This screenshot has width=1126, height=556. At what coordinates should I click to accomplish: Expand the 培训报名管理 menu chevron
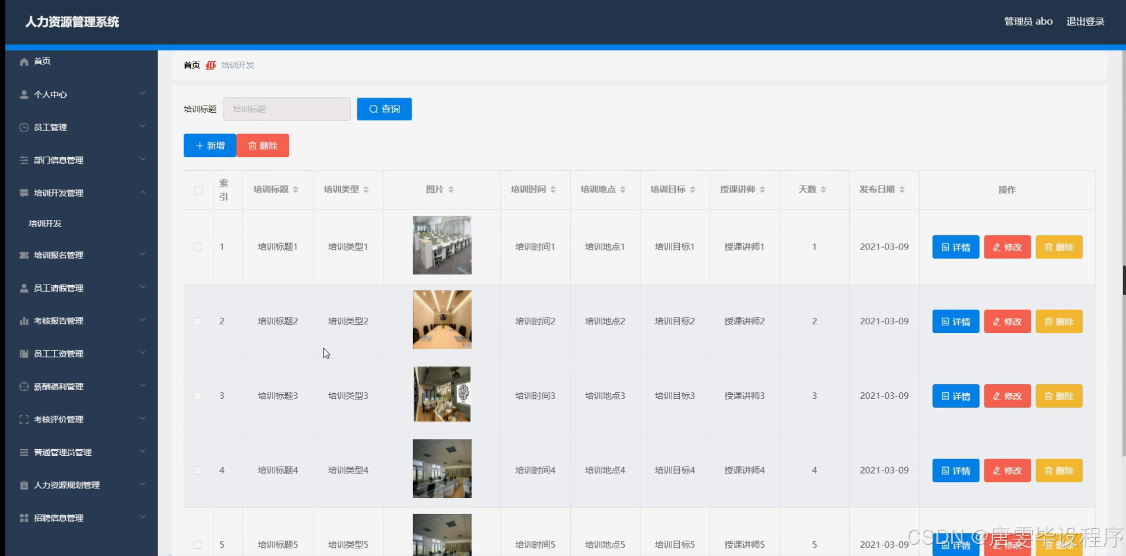[142, 255]
